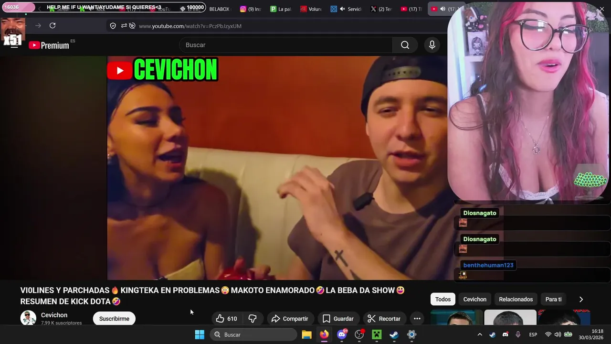Click the YouTube Premium logo

pos(49,45)
